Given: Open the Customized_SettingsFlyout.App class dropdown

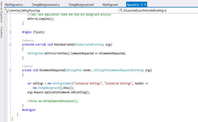Looking at the screenshot, I should pos(62,10).
